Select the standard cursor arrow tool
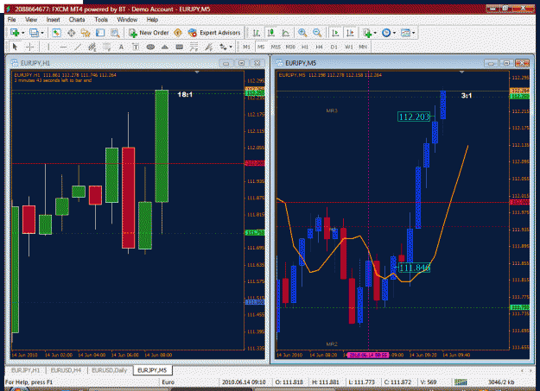 pyautogui.click(x=15, y=47)
